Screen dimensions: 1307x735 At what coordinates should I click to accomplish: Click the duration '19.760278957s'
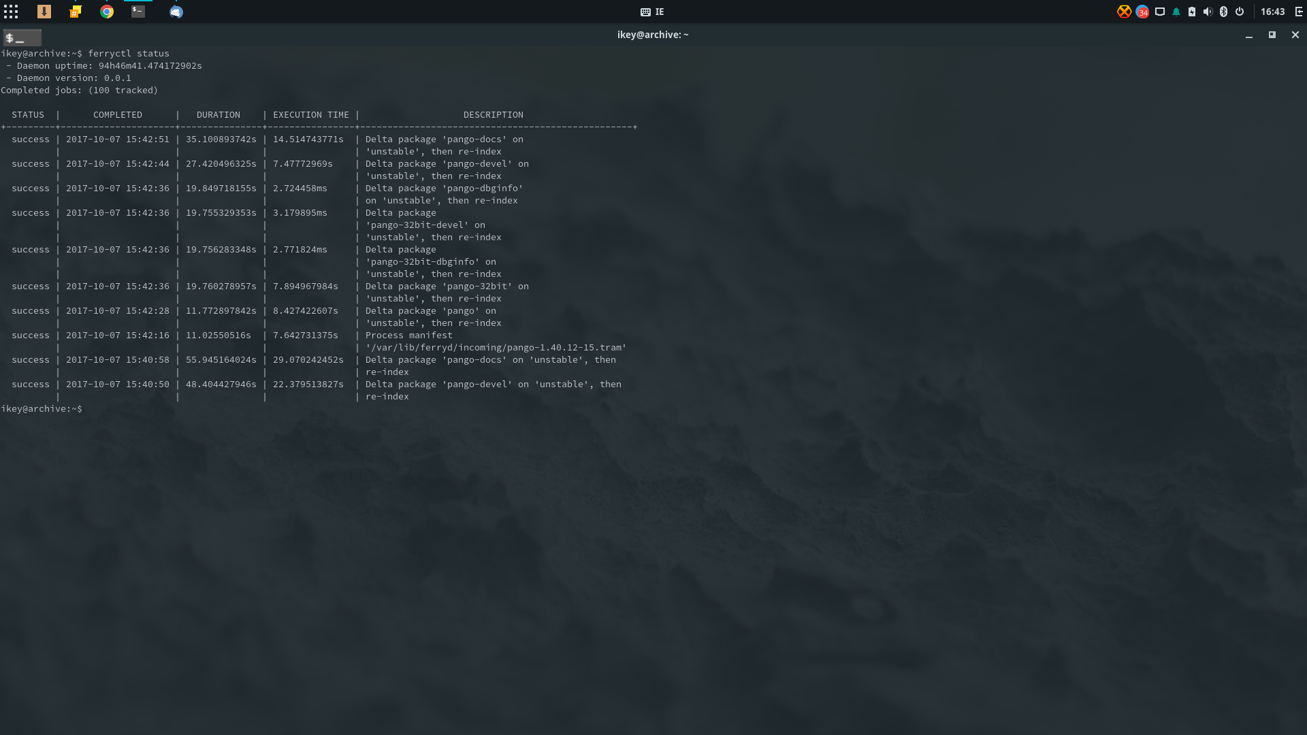[221, 286]
